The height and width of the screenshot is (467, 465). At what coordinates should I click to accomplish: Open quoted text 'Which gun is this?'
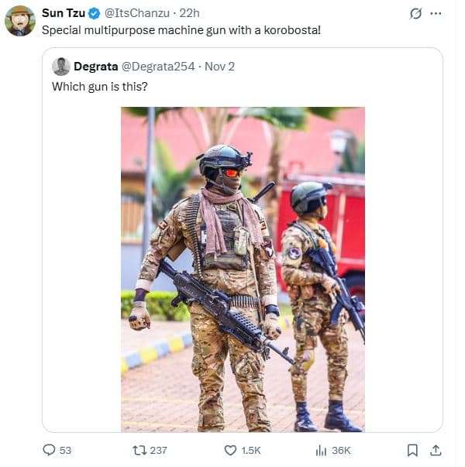100,87
